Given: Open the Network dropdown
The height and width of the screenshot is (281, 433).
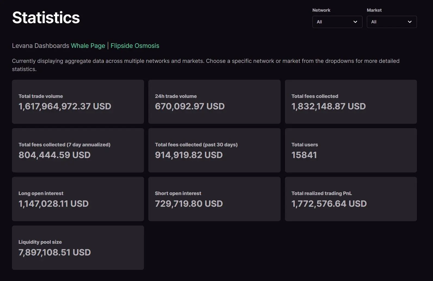Looking at the screenshot, I should coord(337,22).
